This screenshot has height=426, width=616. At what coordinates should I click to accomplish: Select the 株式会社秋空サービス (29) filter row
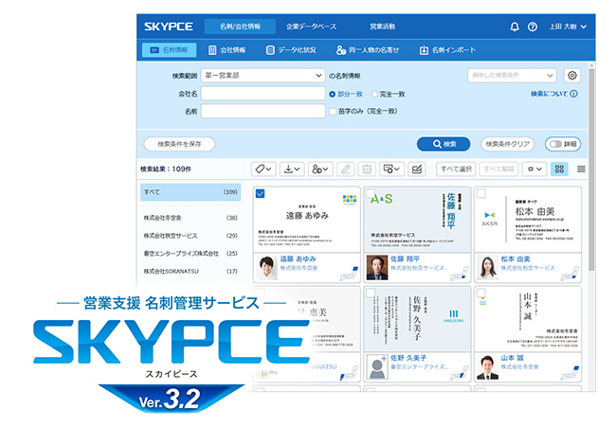(x=190, y=236)
